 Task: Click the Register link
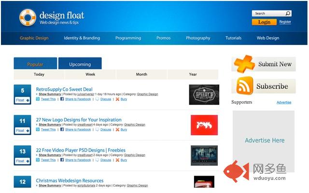coord(285,22)
